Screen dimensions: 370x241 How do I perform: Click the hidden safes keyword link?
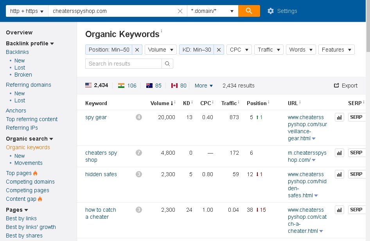(101, 174)
